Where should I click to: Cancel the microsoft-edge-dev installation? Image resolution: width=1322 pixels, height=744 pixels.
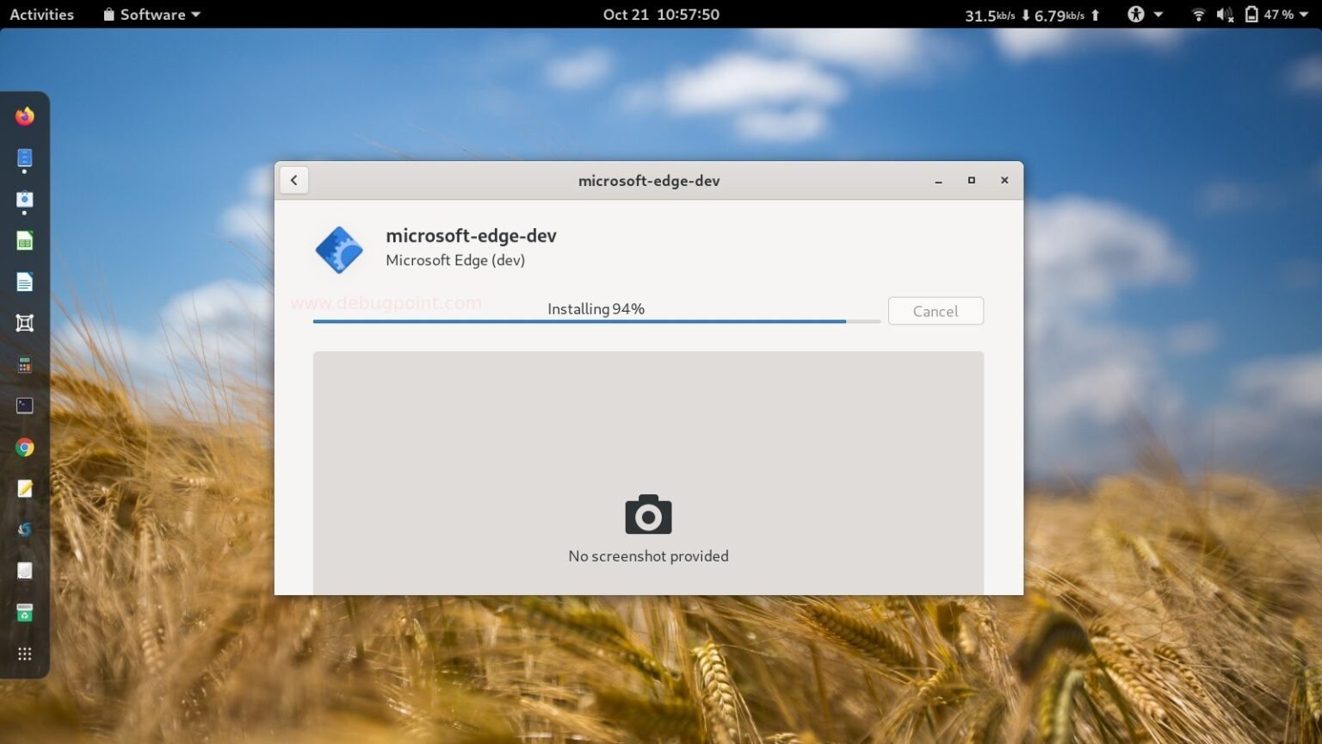[935, 311]
